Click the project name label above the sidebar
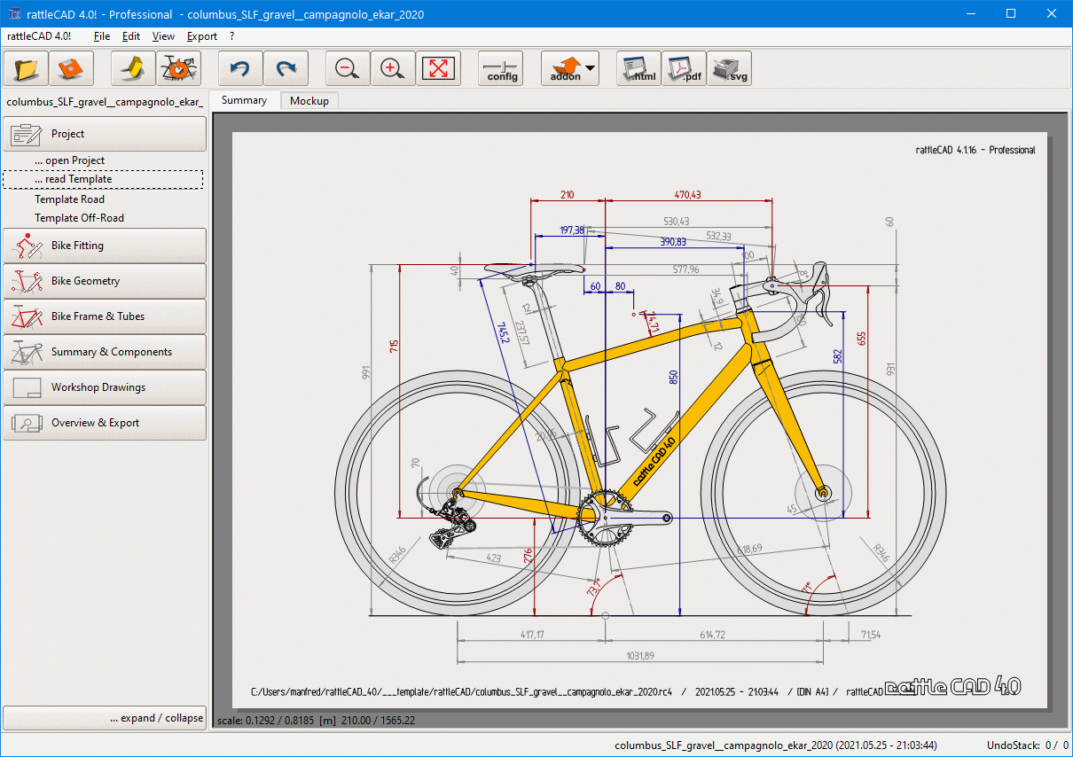Screen dimensions: 1073x757 [105, 101]
